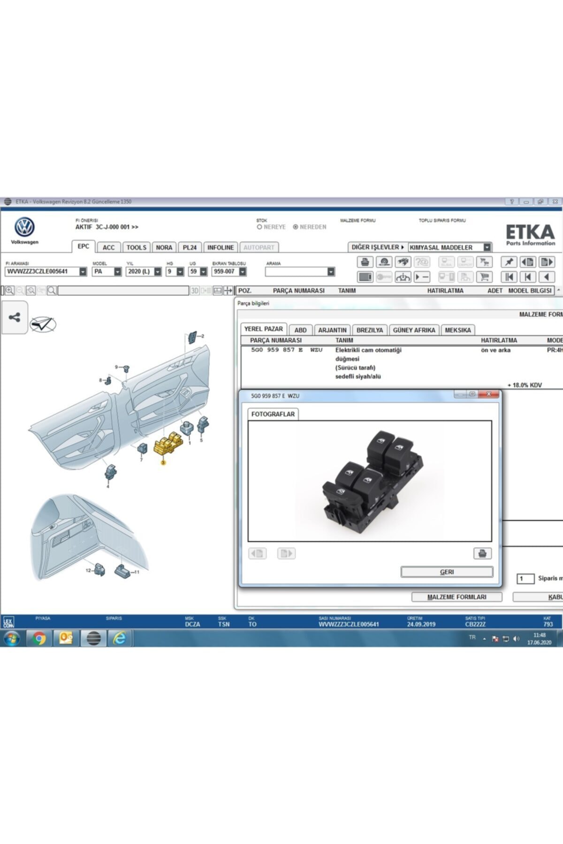Screen dimensions: 563x844
Task: Toggle the 3D view button above the diagram
Action: click(x=195, y=291)
